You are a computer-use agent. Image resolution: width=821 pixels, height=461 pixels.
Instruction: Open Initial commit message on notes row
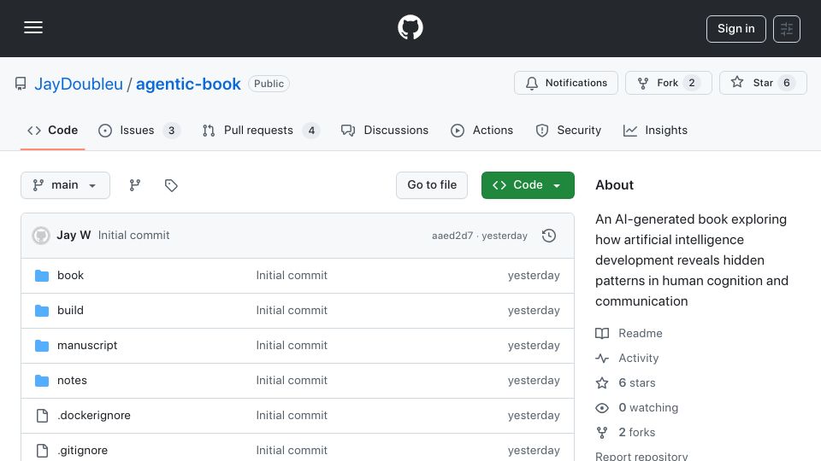click(292, 381)
